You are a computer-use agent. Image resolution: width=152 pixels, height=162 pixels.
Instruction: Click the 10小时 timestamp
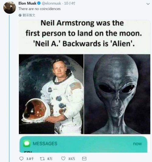point(70,3)
